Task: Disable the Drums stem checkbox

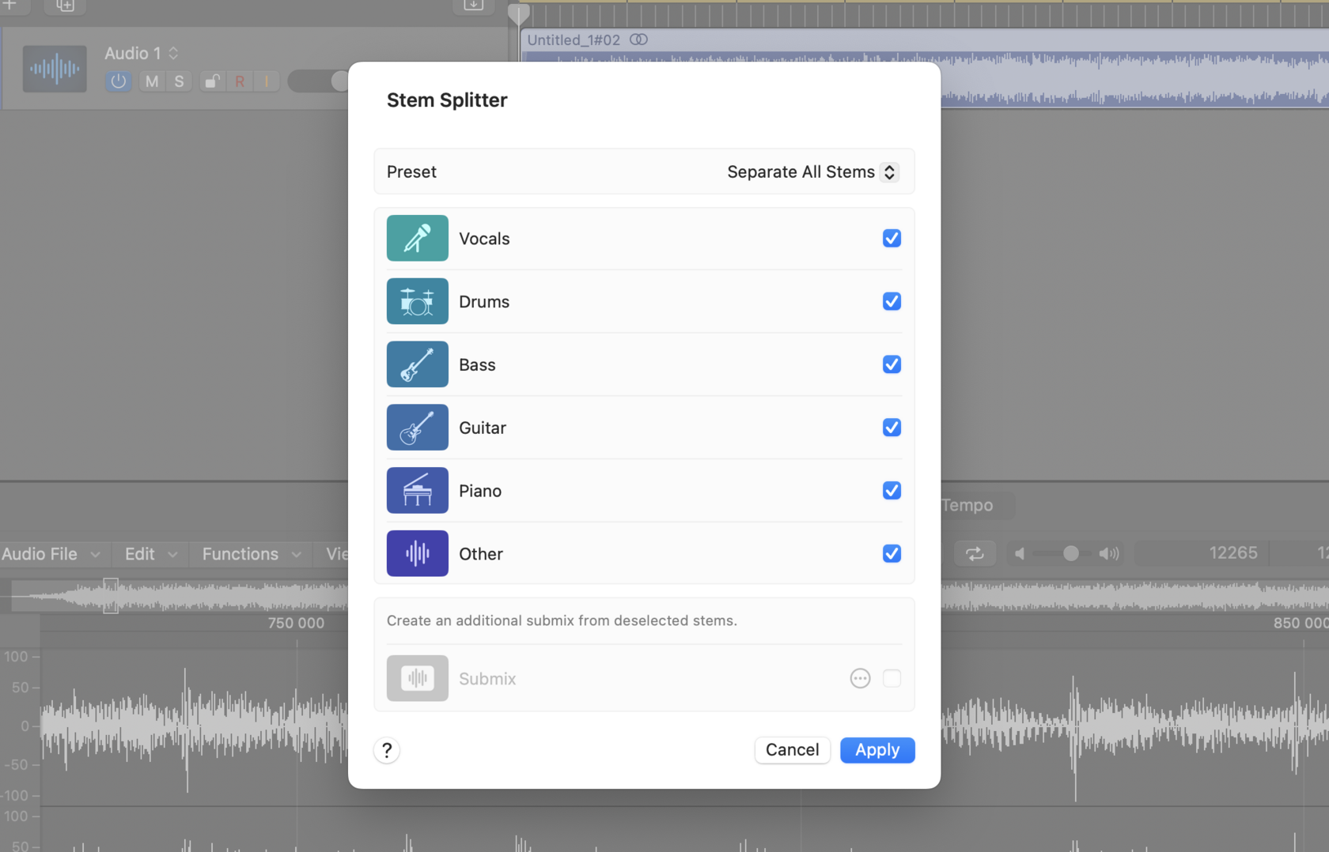Action: coord(892,301)
